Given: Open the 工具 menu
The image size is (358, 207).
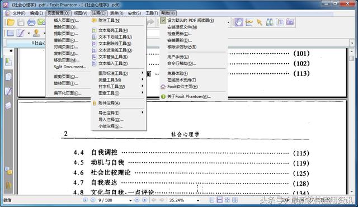Looking at the screenshot, I should click(152, 13).
